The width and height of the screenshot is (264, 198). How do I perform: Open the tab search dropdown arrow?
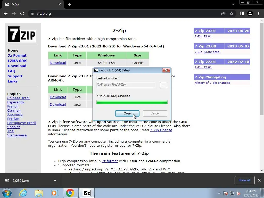pos(233,4)
